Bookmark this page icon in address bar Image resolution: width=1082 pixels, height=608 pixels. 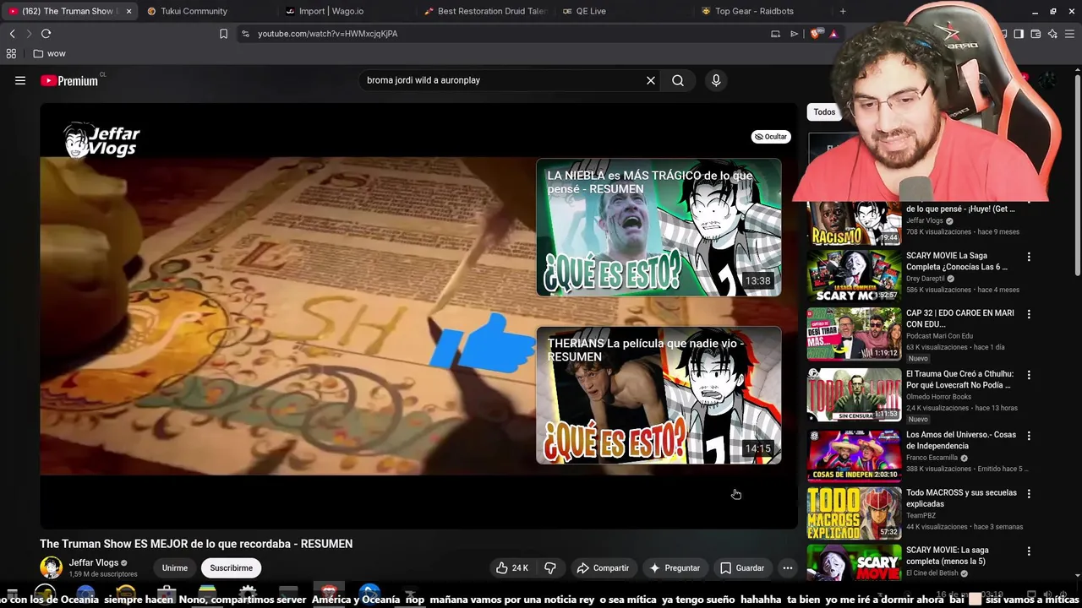223,34
